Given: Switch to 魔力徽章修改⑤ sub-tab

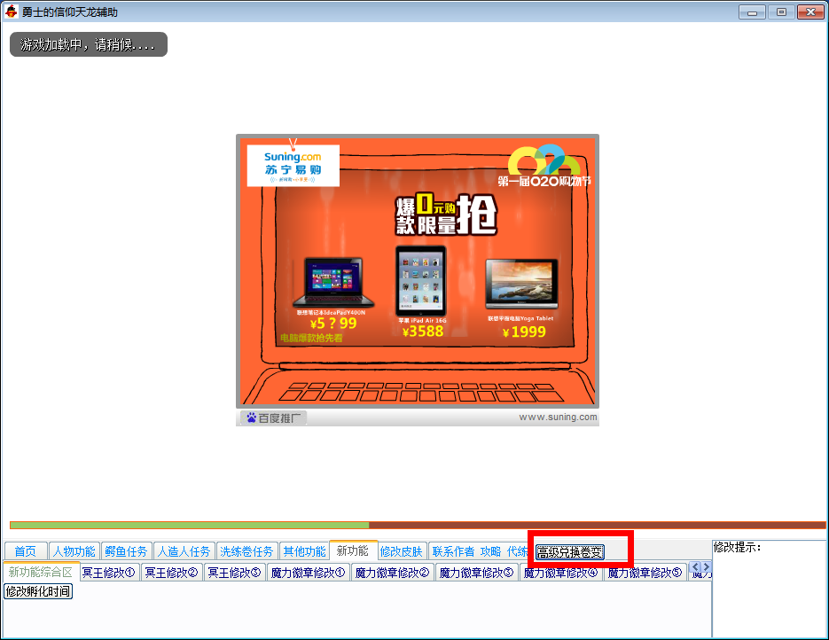Looking at the screenshot, I should 645,573.
